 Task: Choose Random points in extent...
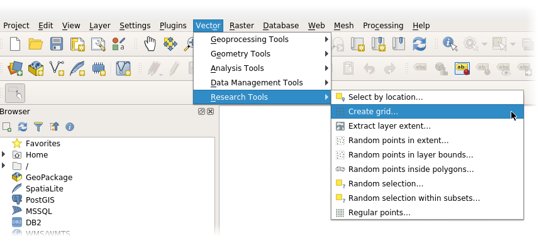pyautogui.click(x=427, y=140)
